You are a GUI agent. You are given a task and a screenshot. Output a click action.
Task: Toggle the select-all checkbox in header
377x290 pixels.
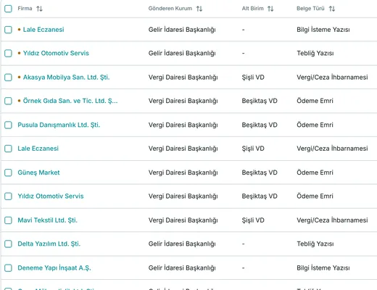[8, 9]
